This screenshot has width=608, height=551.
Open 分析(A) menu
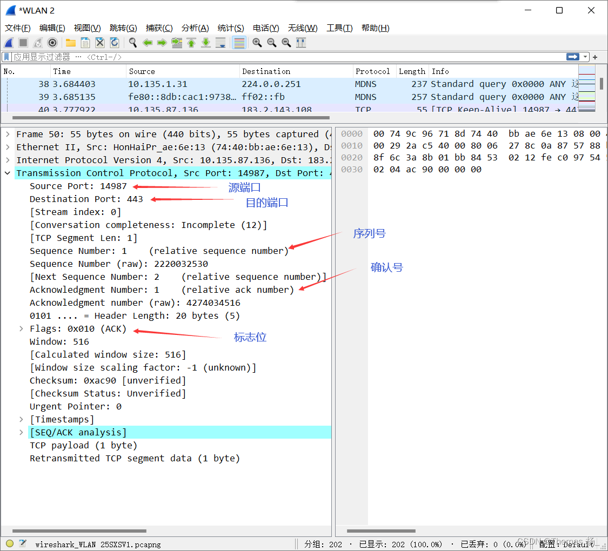coord(195,28)
